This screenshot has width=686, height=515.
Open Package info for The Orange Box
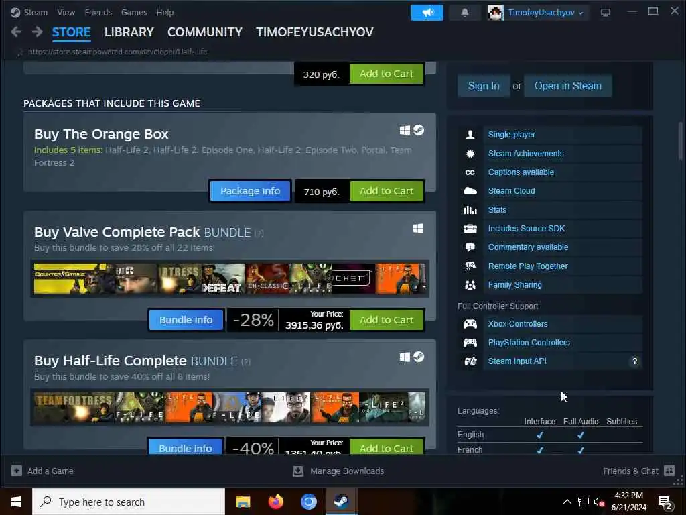point(251,191)
